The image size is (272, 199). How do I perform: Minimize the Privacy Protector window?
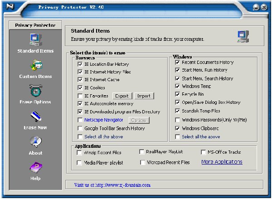coord(256,7)
